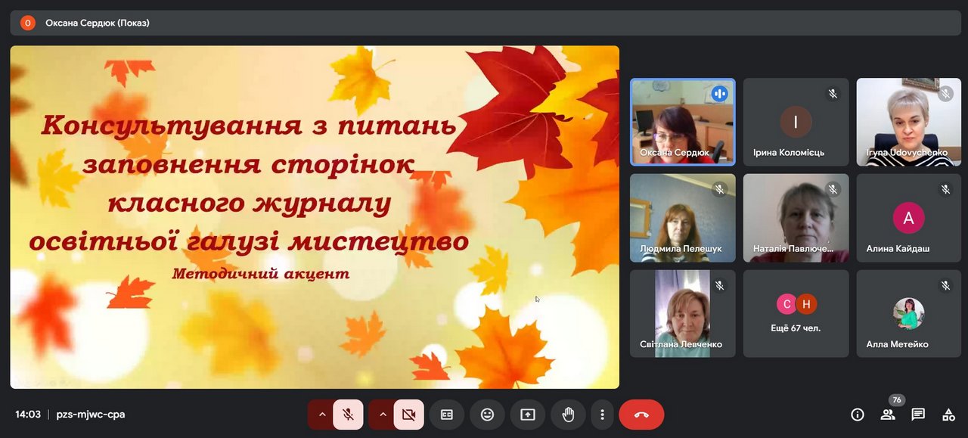Expand video settings arrow beside camera

pyautogui.click(x=383, y=415)
